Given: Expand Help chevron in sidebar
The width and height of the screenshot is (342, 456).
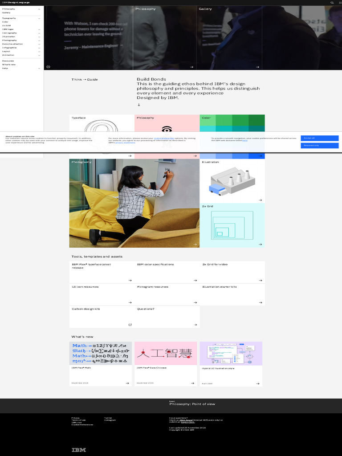Looking at the screenshot, I should (39, 69).
